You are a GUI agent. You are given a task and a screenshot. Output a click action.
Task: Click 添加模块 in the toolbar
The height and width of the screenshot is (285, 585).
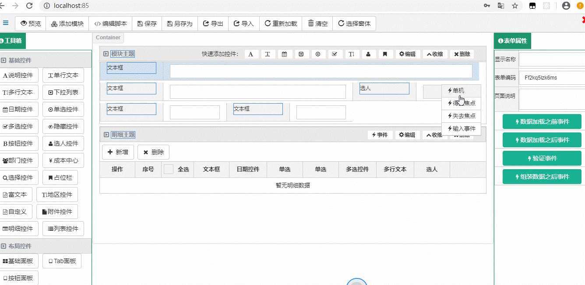[x=67, y=24]
